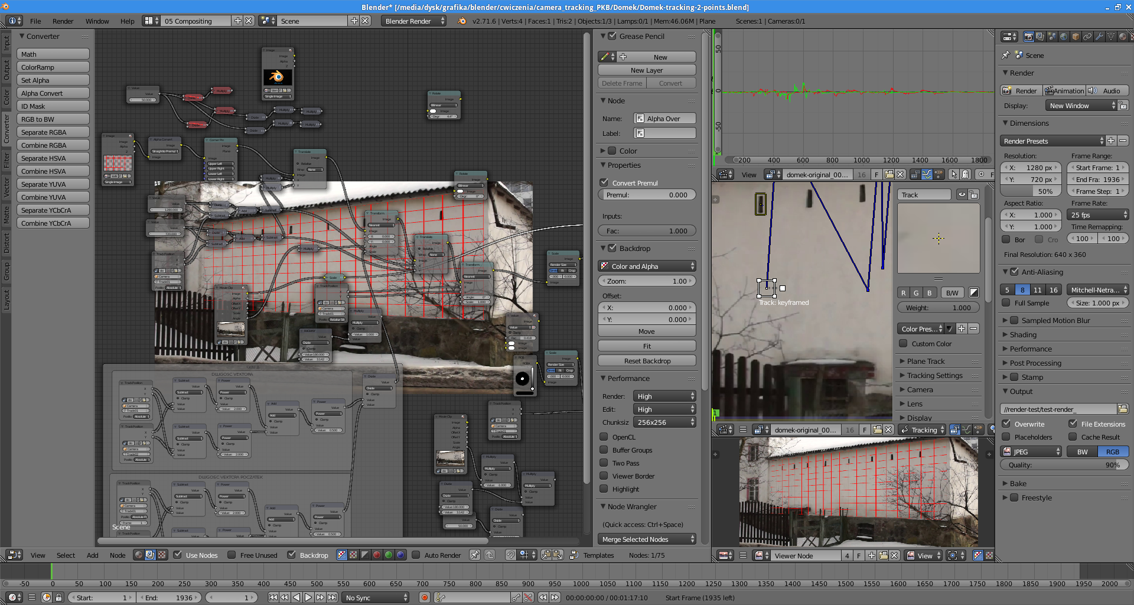This screenshot has width=1134, height=605.
Task: Click the delete keyframe crossed-key icon
Action: click(x=528, y=597)
